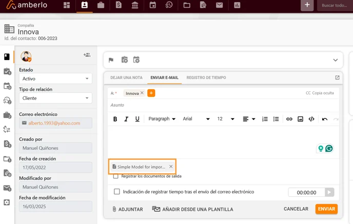353x224 pixels.
Task: Open the mail envelope icon in top navigation
Action: [219, 5]
